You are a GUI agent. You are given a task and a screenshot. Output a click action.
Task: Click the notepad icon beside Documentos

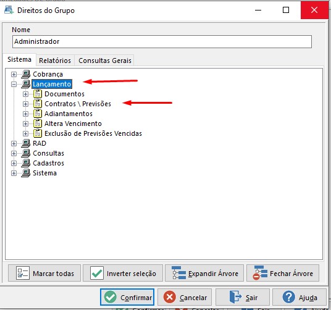pyautogui.click(x=38, y=94)
